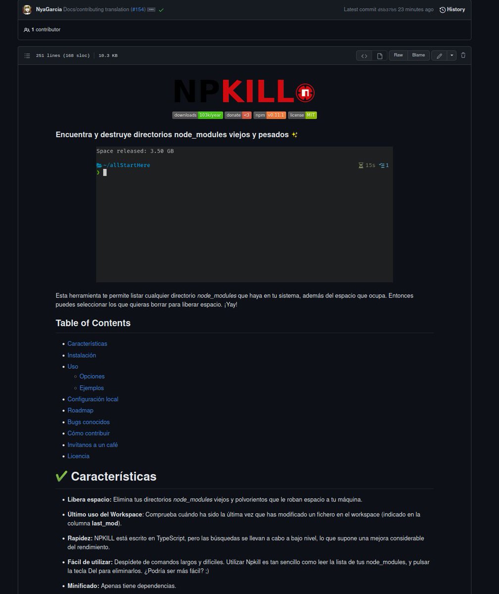Open the contributors people icon

point(27,30)
